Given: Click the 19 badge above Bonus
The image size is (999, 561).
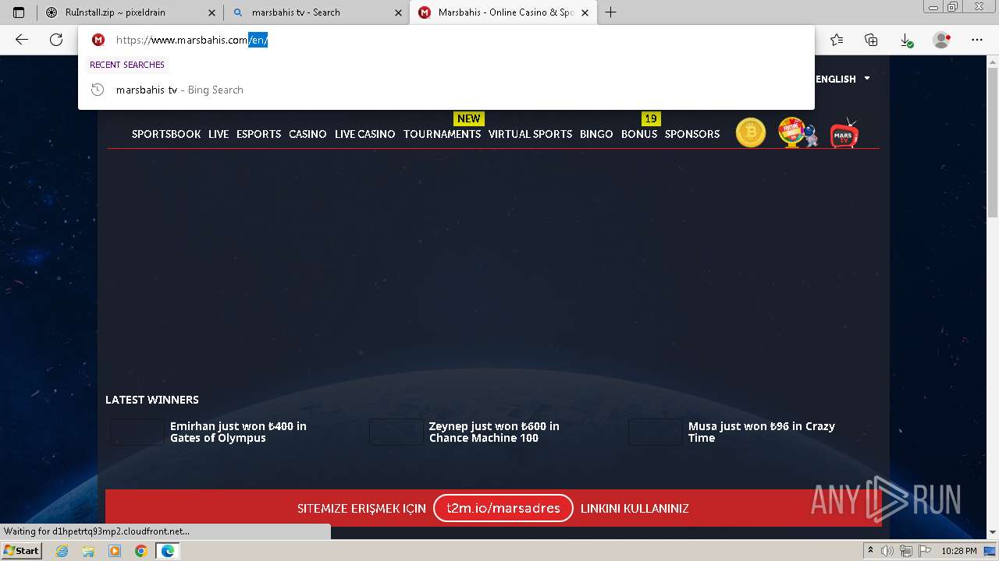Looking at the screenshot, I should point(651,118).
